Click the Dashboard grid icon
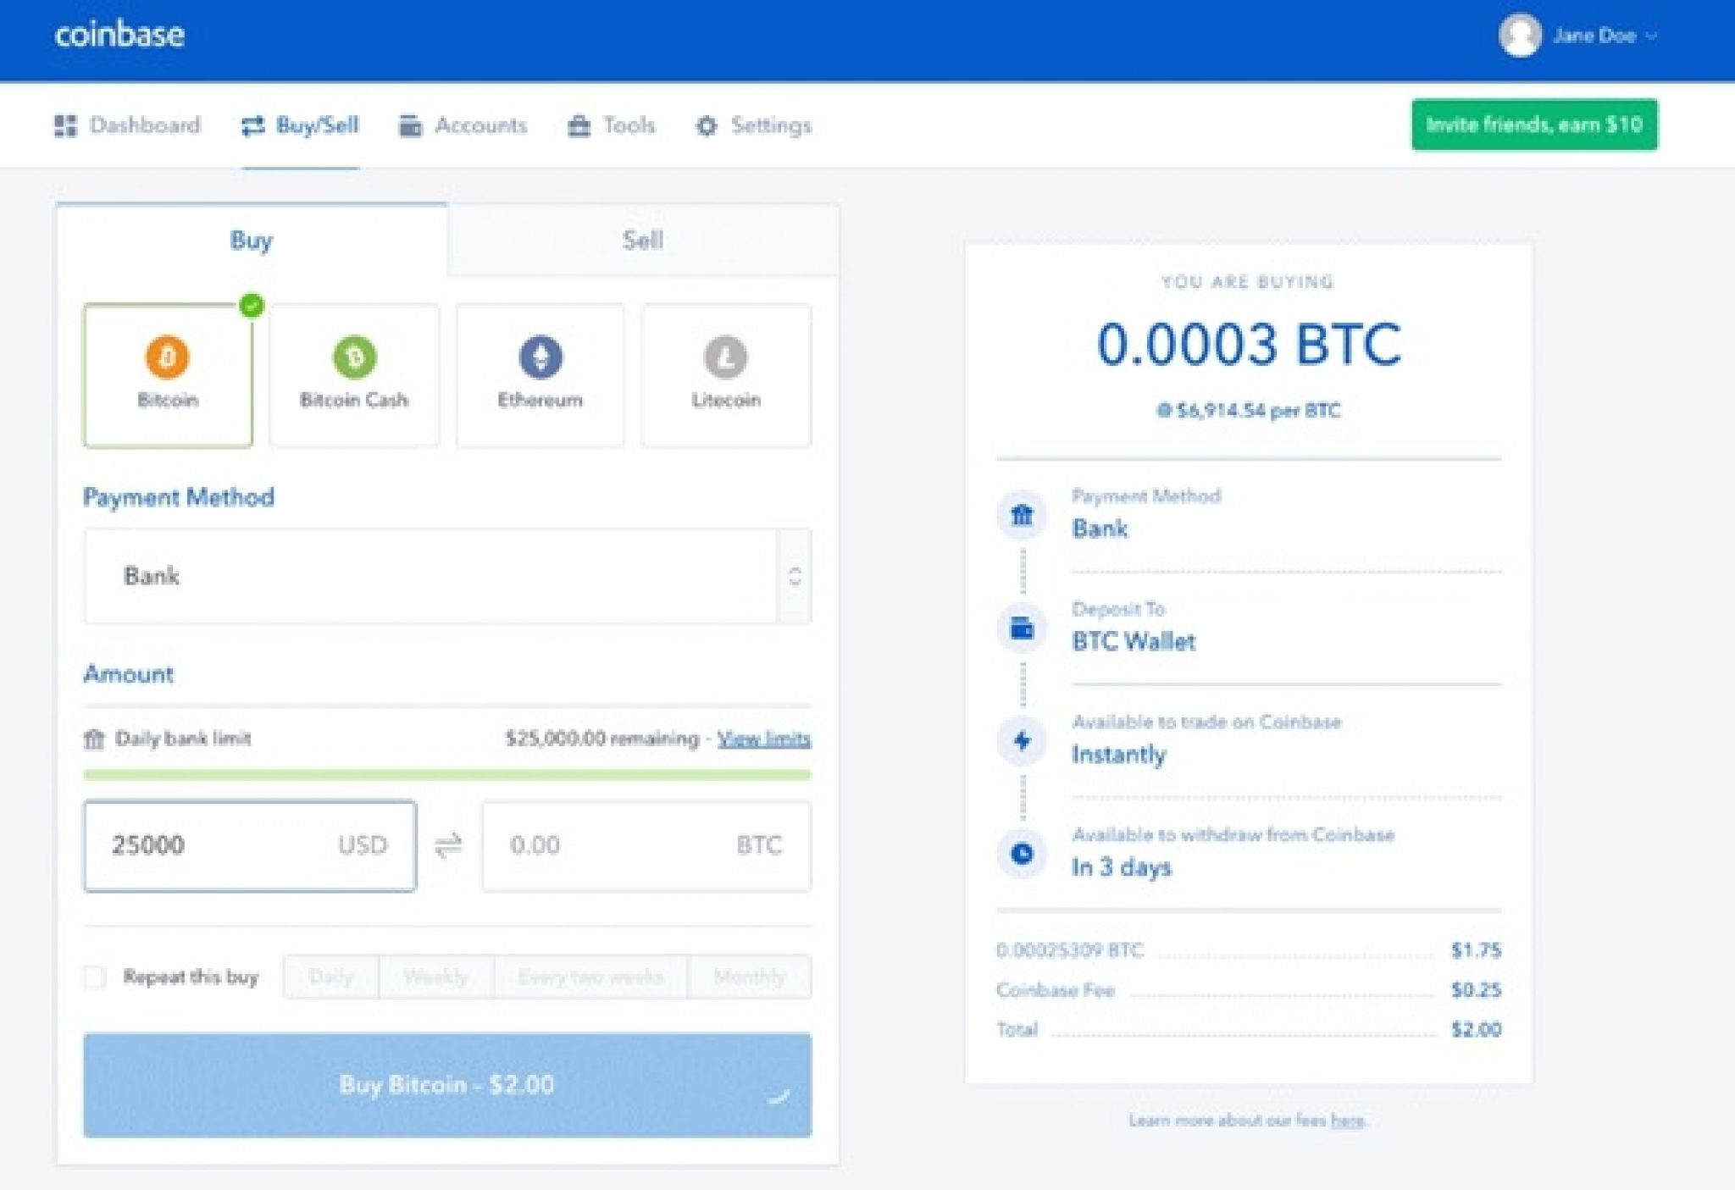The height and width of the screenshot is (1190, 1735). pyautogui.click(x=65, y=125)
